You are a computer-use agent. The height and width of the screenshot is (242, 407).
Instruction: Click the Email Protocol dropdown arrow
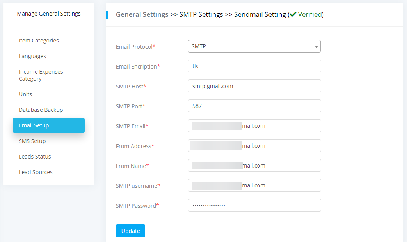tap(316, 47)
